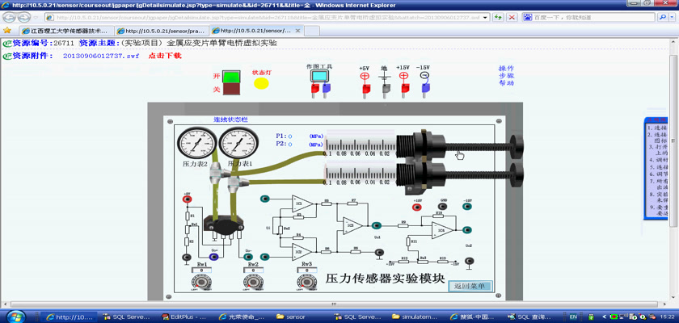Screen dimensions: 679x323
Task: Open the Windows Start button
Action: (x=15, y=316)
